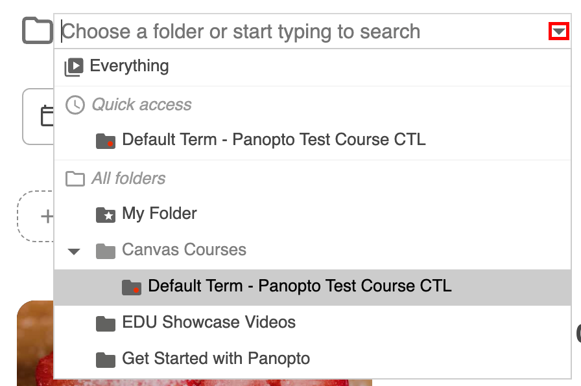The height and width of the screenshot is (386, 581).
Task: Close the folder list with the dropdown arrow
Action: click(558, 31)
